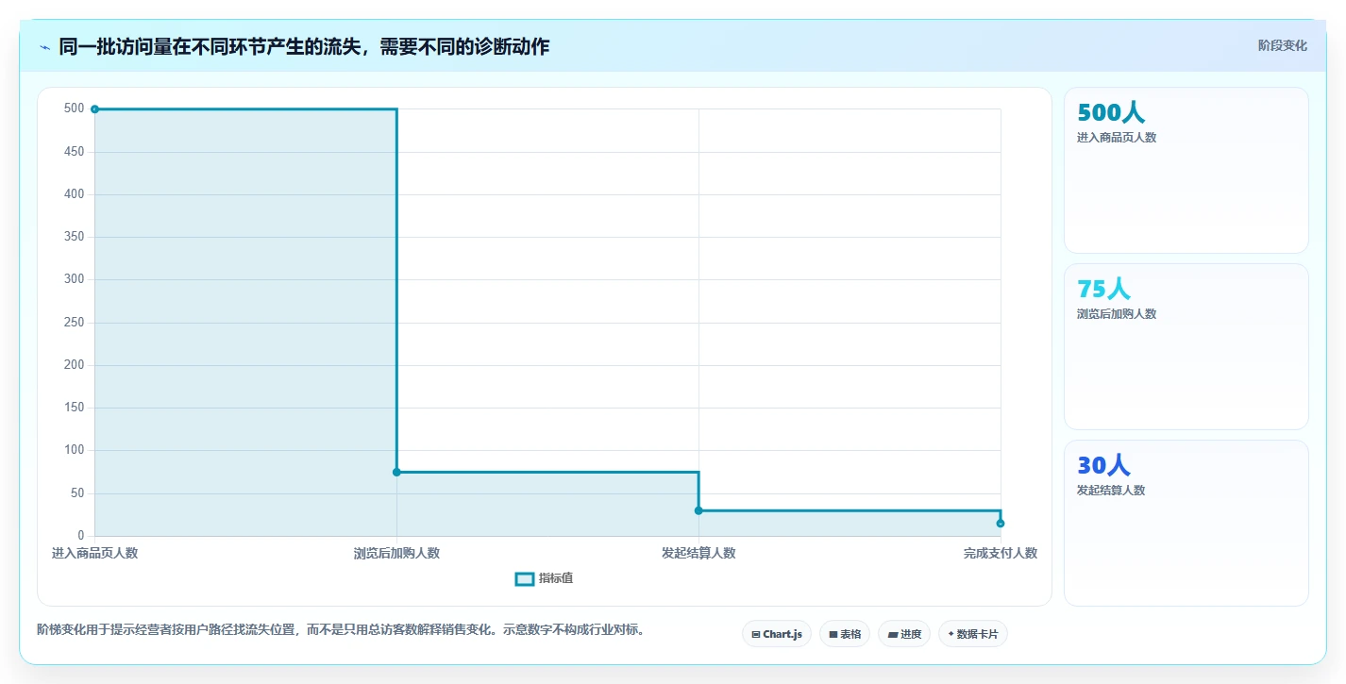Click the 阶段变化 label in header

1282,45
